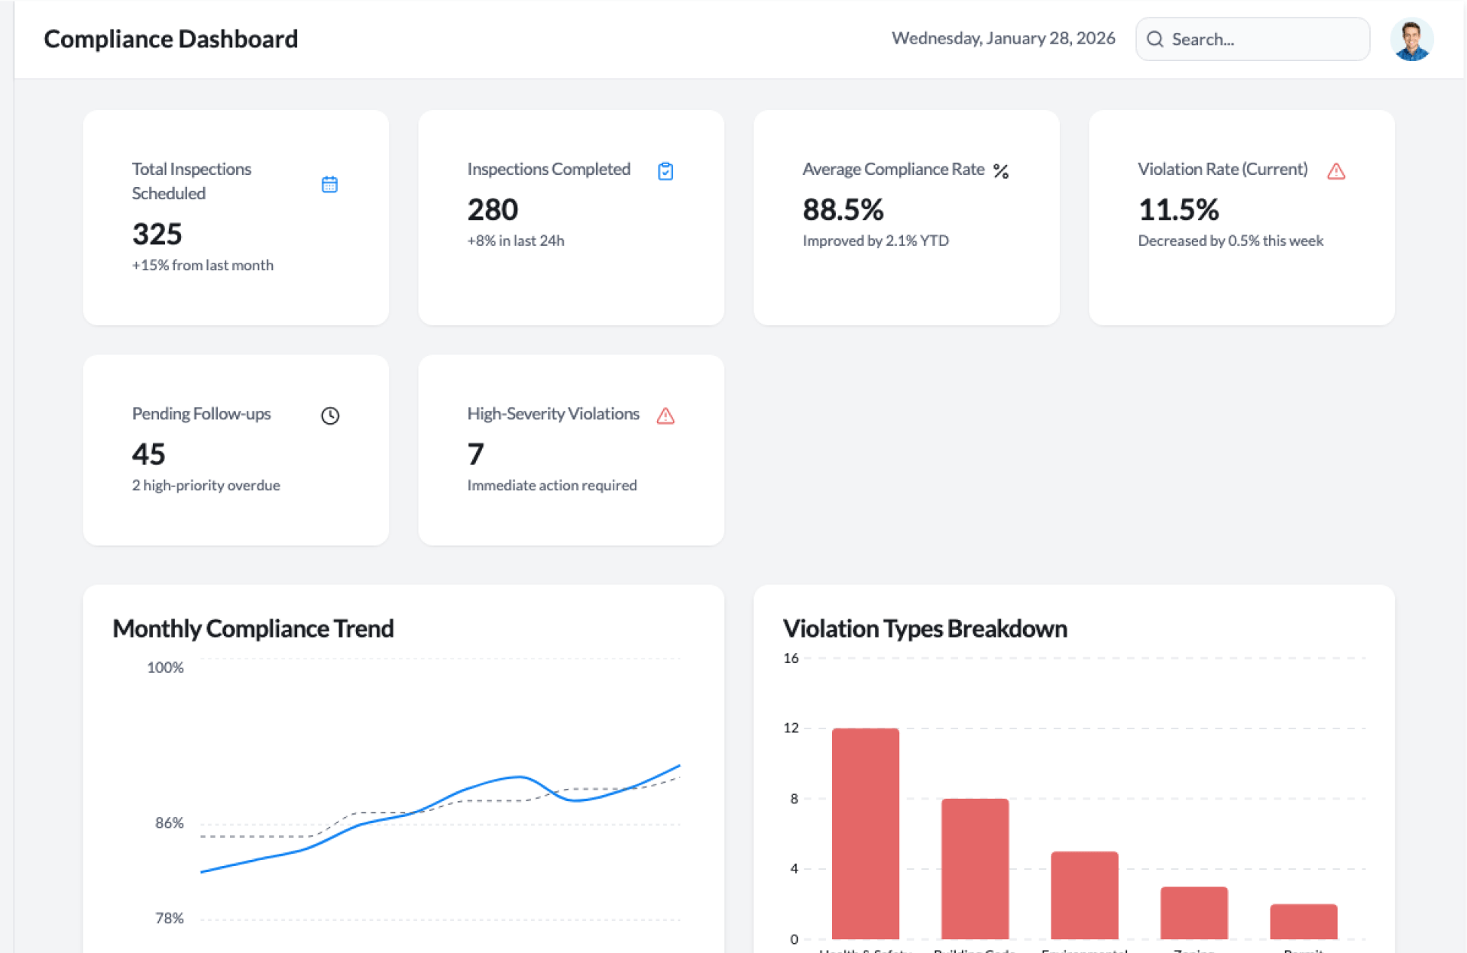Click the calendar icon on Total Inspections Scheduled
The height and width of the screenshot is (953, 1467).
click(329, 184)
